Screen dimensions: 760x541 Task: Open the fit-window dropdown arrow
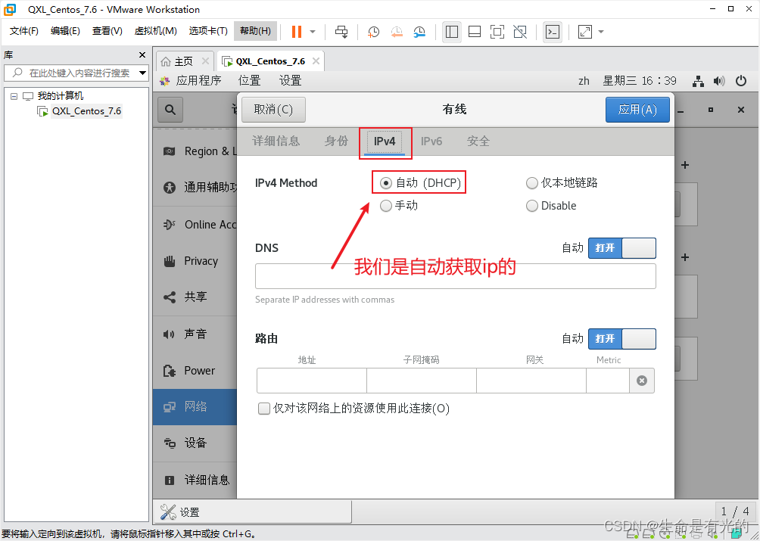click(600, 31)
